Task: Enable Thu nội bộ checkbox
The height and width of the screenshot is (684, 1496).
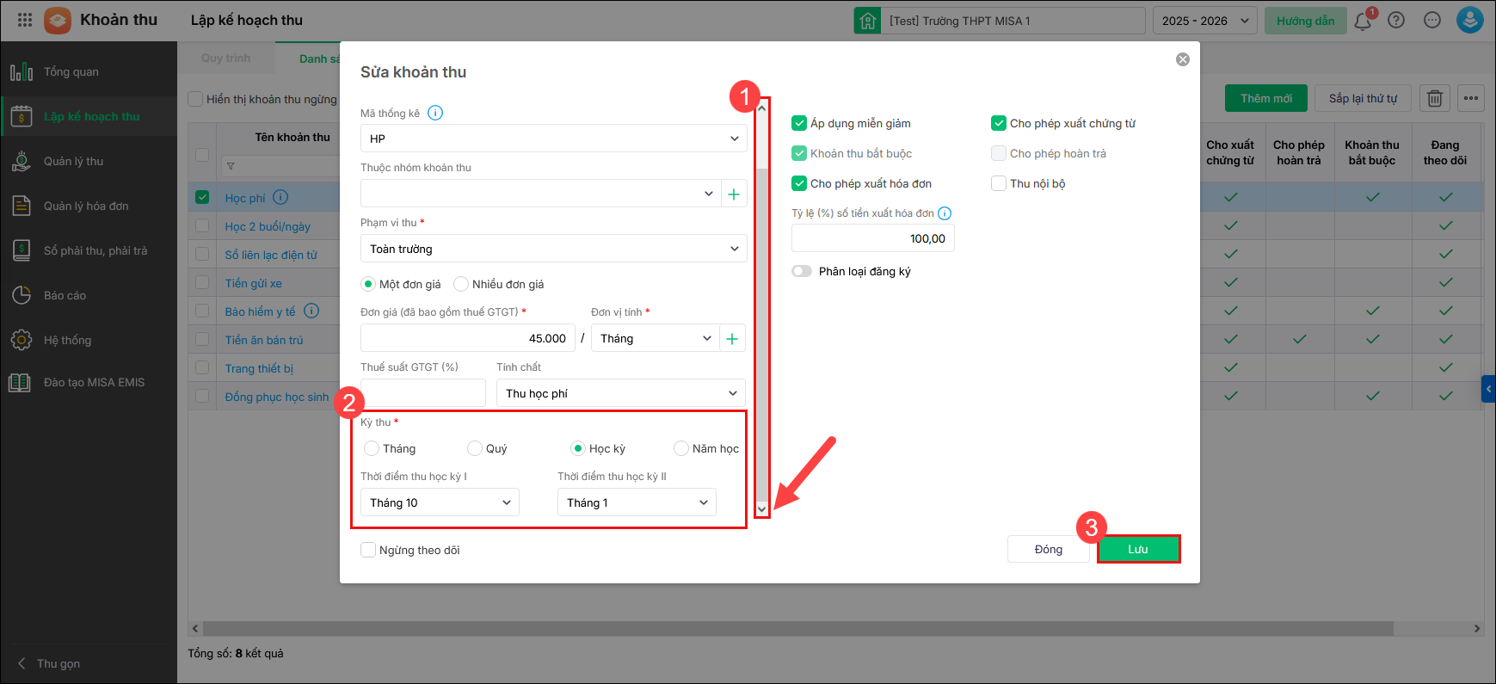Action: click(x=999, y=183)
